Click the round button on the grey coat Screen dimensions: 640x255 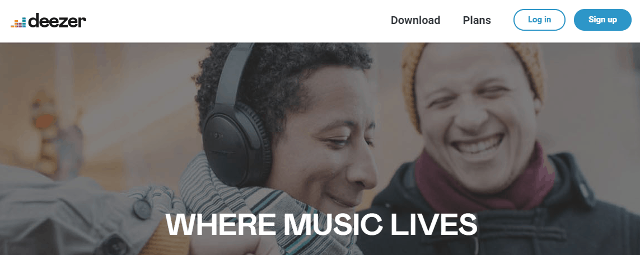(x=142, y=209)
